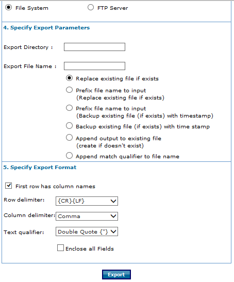
Task: Select the FTP Server radio button
Action: [91, 8]
